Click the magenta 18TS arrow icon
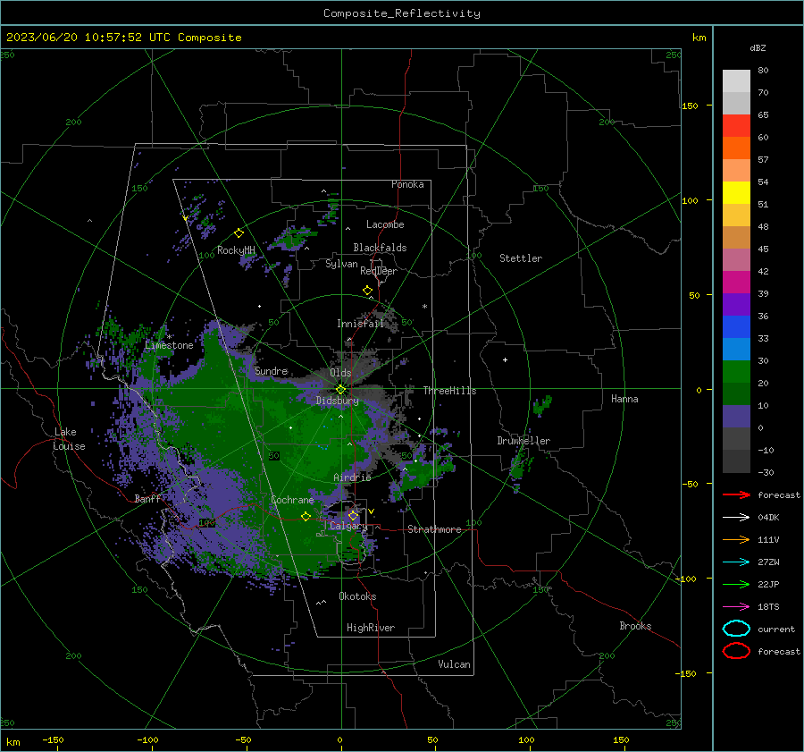Image resolution: width=804 pixels, height=752 pixels. (x=736, y=607)
